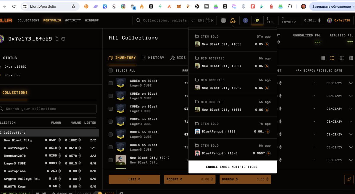Check the SELECT ALL checkbox
355x194 pixels.
(111, 71)
